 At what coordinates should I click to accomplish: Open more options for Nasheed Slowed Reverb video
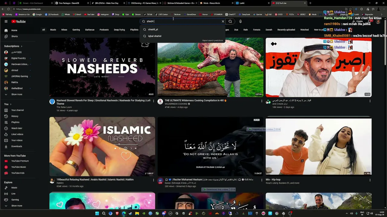coord(154,101)
